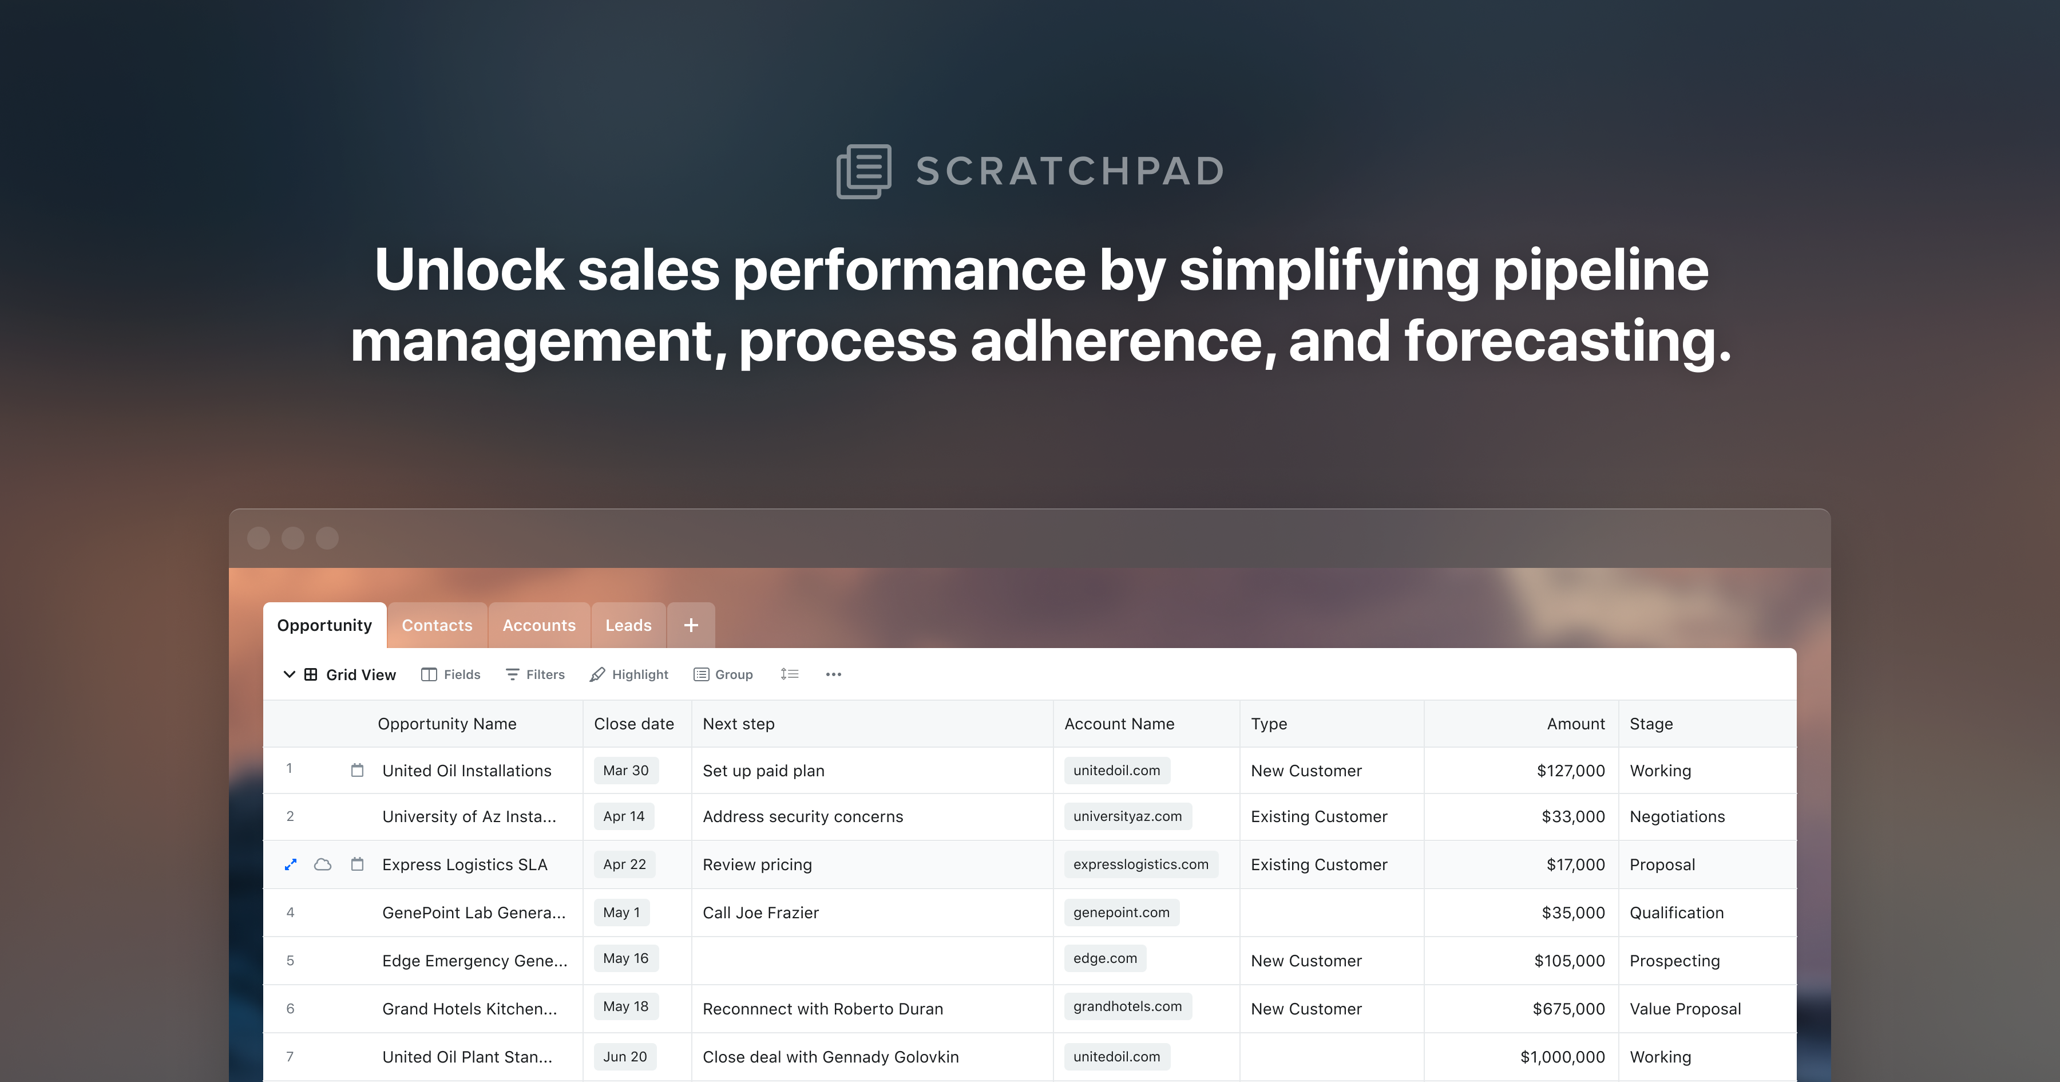This screenshot has height=1082, width=2060.
Task: Open the Fields panel icon
Action: pyautogui.click(x=429, y=674)
